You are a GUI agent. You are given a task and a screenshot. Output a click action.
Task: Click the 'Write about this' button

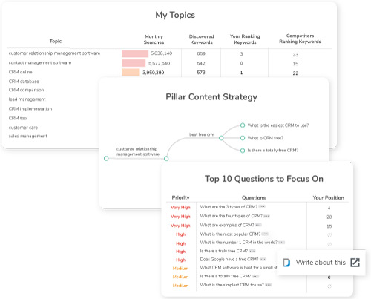(321, 263)
